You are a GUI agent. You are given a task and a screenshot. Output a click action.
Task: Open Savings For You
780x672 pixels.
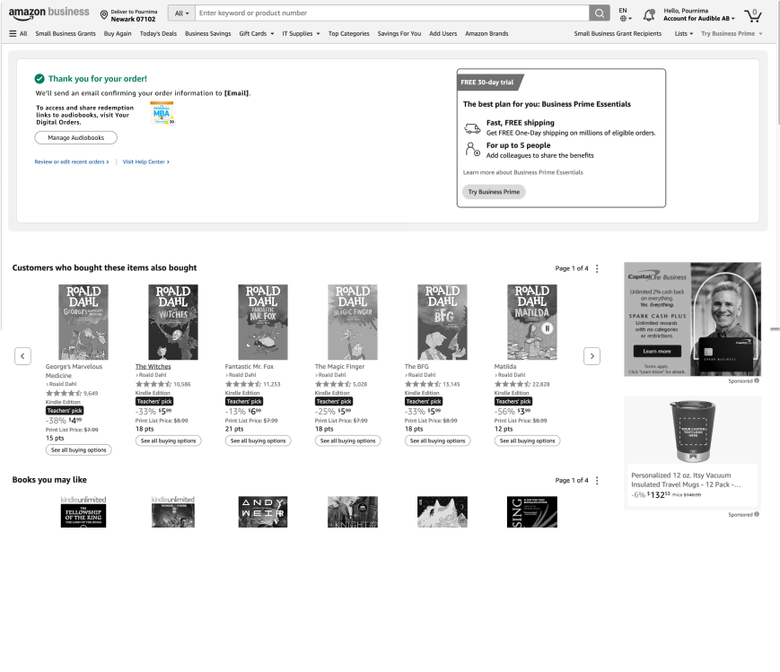[x=399, y=34]
